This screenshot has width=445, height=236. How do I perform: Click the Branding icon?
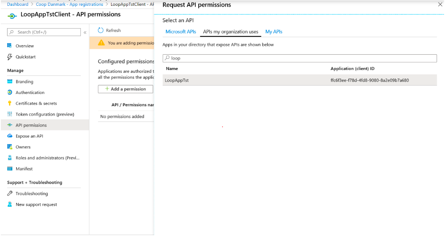(10, 81)
